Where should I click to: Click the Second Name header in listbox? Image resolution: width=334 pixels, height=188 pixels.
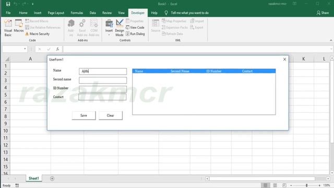[x=180, y=71]
